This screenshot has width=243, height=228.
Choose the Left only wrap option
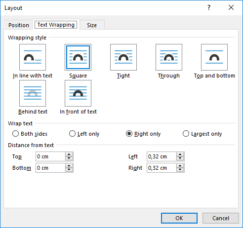tap(72, 134)
